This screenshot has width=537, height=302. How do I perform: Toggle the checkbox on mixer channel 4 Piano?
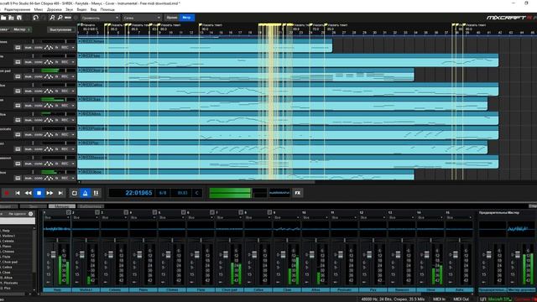pos(154,212)
